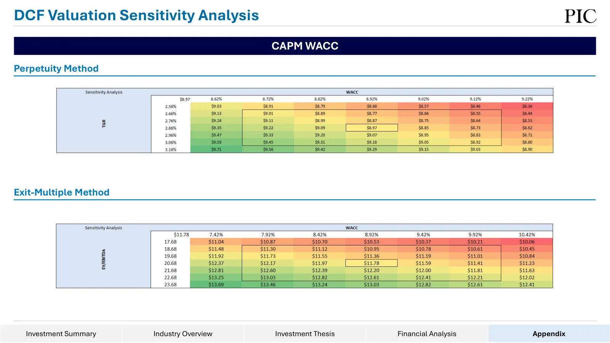The width and height of the screenshot is (610, 343).
Task: Click the $9.03 cell in 2.56% row
Action: [x=216, y=106]
